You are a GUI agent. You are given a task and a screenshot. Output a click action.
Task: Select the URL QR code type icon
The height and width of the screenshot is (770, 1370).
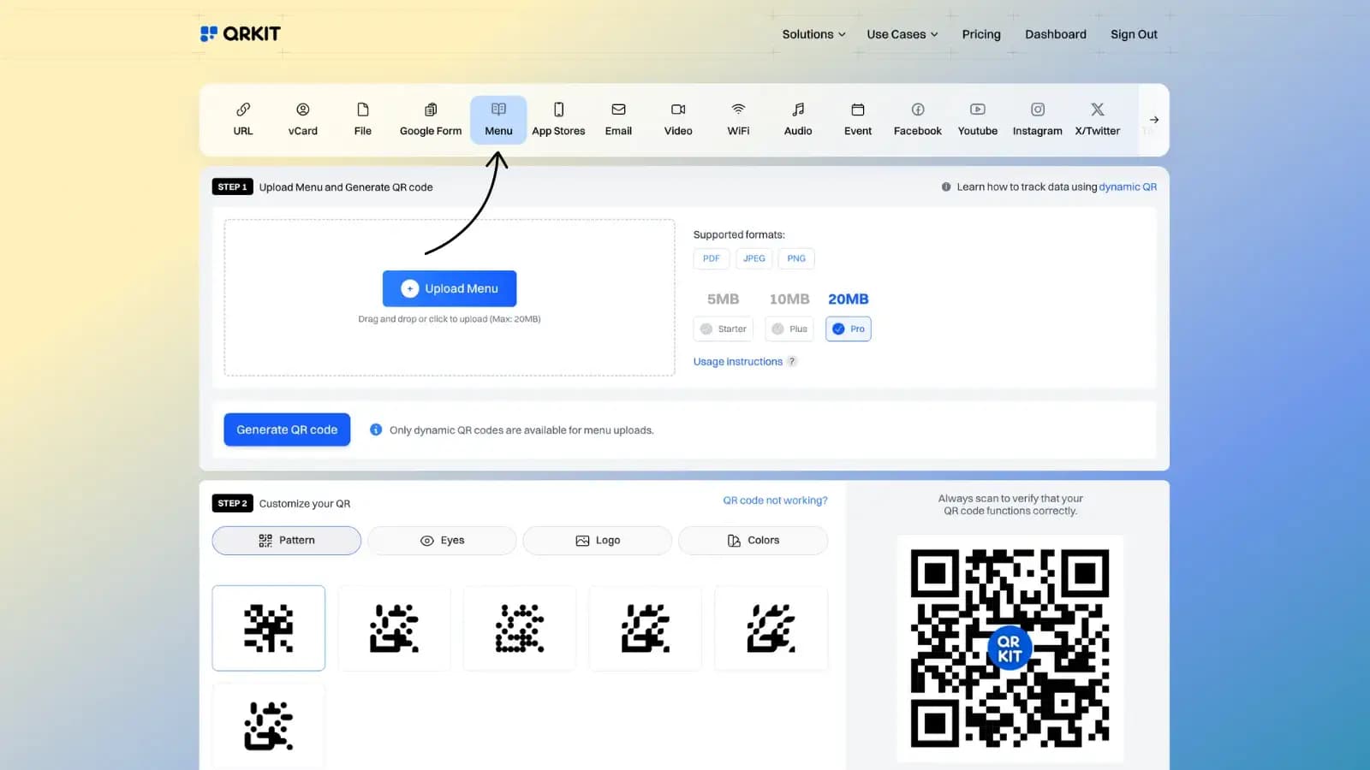pos(242,119)
